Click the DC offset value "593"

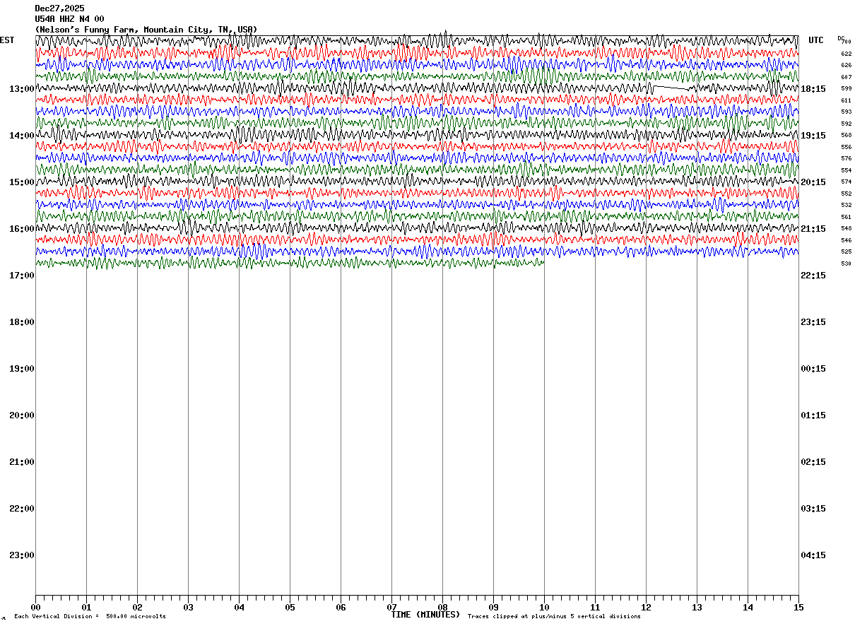(846, 112)
